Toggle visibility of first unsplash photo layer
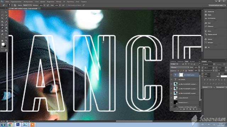 click(x=171, y=84)
